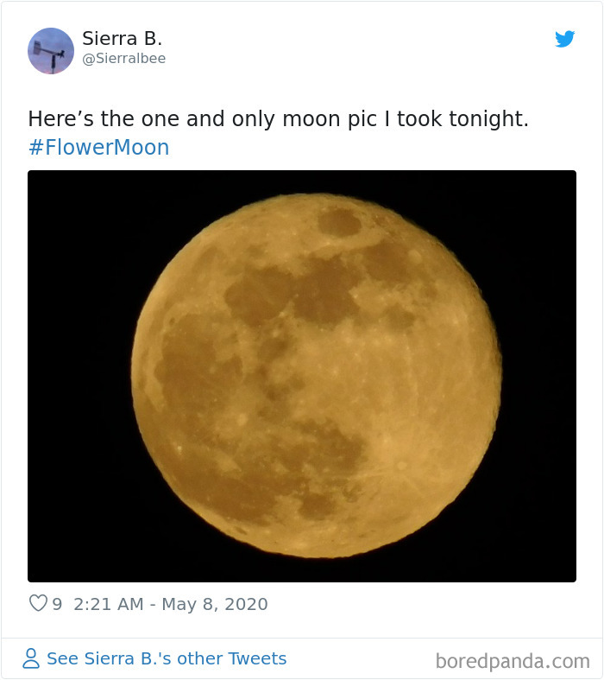Like the tweet via heart icon
This screenshot has width=604, height=680.
38,603
